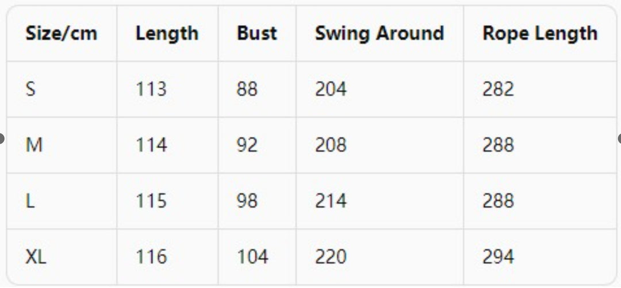Select the Length value 115
This screenshot has height=288, width=621.
[x=151, y=201]
